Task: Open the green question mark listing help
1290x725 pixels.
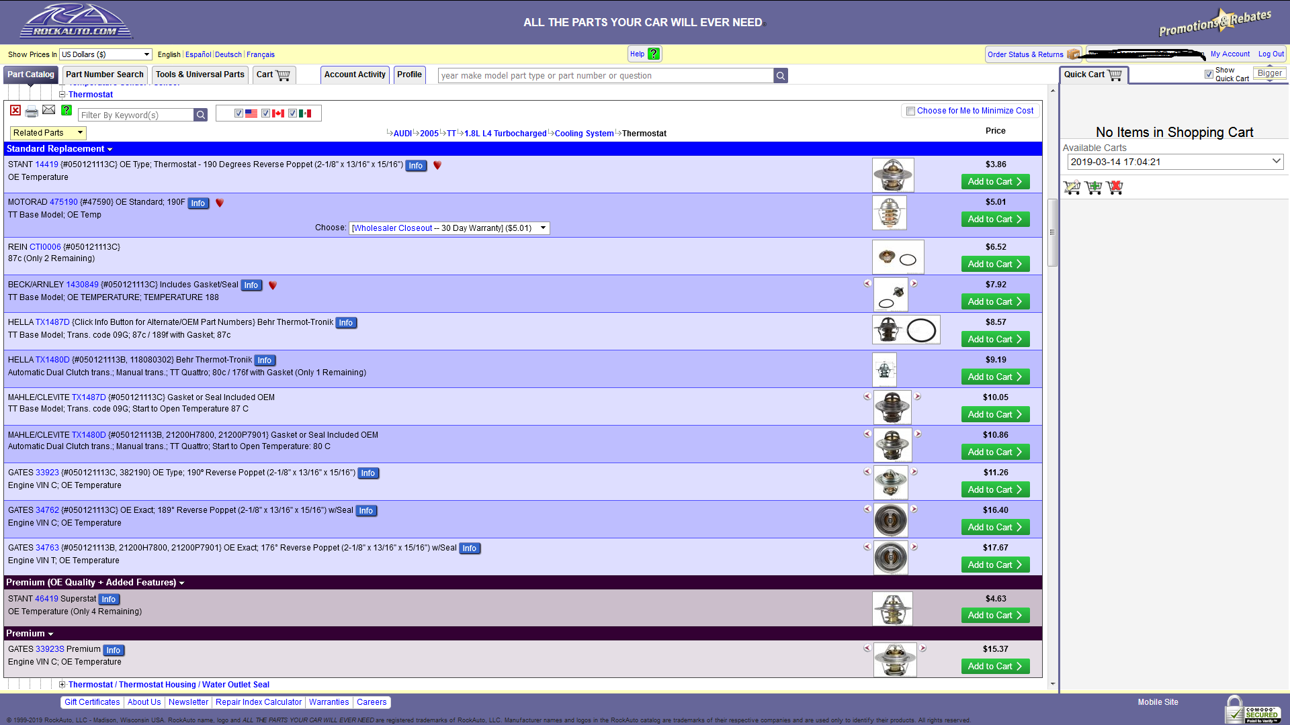Action: (x=67, y=110)
